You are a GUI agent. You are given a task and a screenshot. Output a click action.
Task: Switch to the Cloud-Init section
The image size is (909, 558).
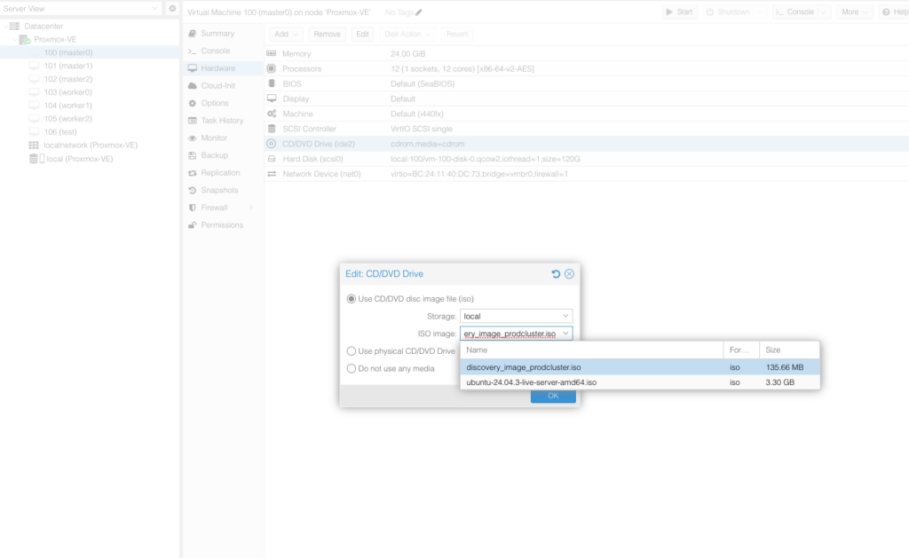[217, 86]
